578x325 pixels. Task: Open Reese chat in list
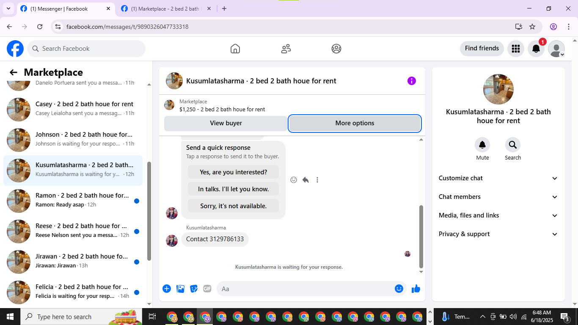73,231
